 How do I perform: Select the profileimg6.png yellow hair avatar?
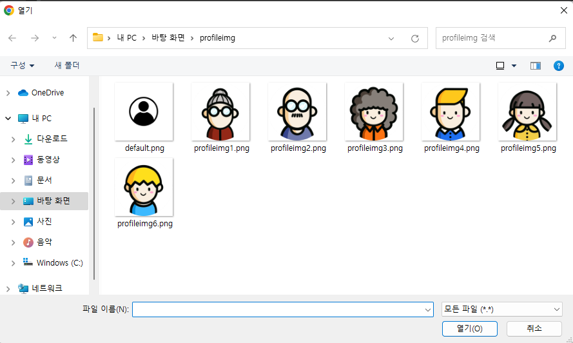click(x=144, y=187)
